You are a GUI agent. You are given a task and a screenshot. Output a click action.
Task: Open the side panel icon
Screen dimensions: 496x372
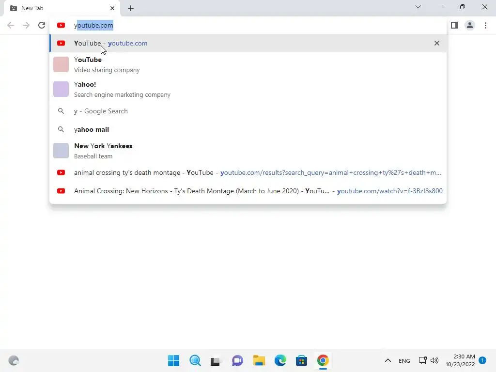[x=454, y=25]
